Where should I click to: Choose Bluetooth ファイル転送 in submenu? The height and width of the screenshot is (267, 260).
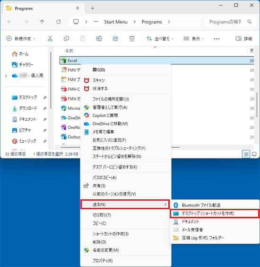click(x=214, y=205)
